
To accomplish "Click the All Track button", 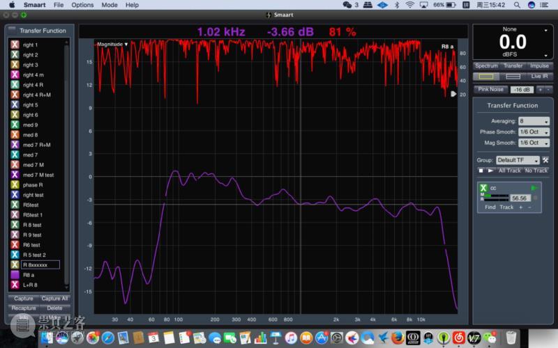I will 509,171.
